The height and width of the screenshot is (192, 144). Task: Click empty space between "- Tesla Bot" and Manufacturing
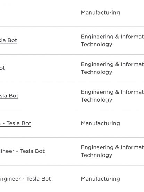click(56, 123)
